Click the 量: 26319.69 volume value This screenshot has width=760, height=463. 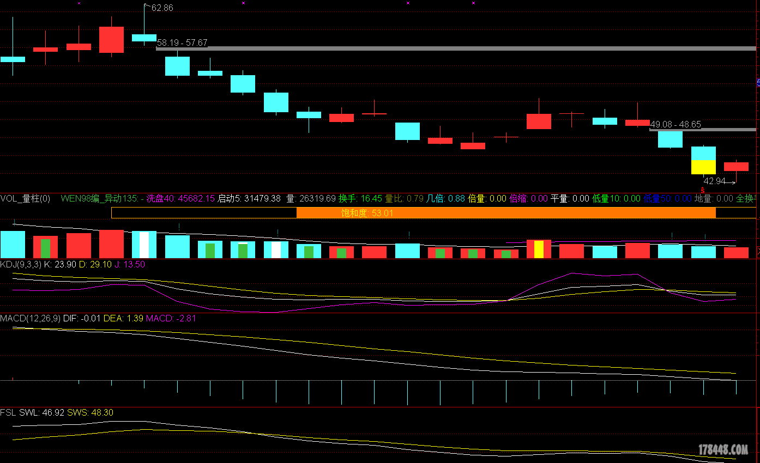[x=311, y=199]
